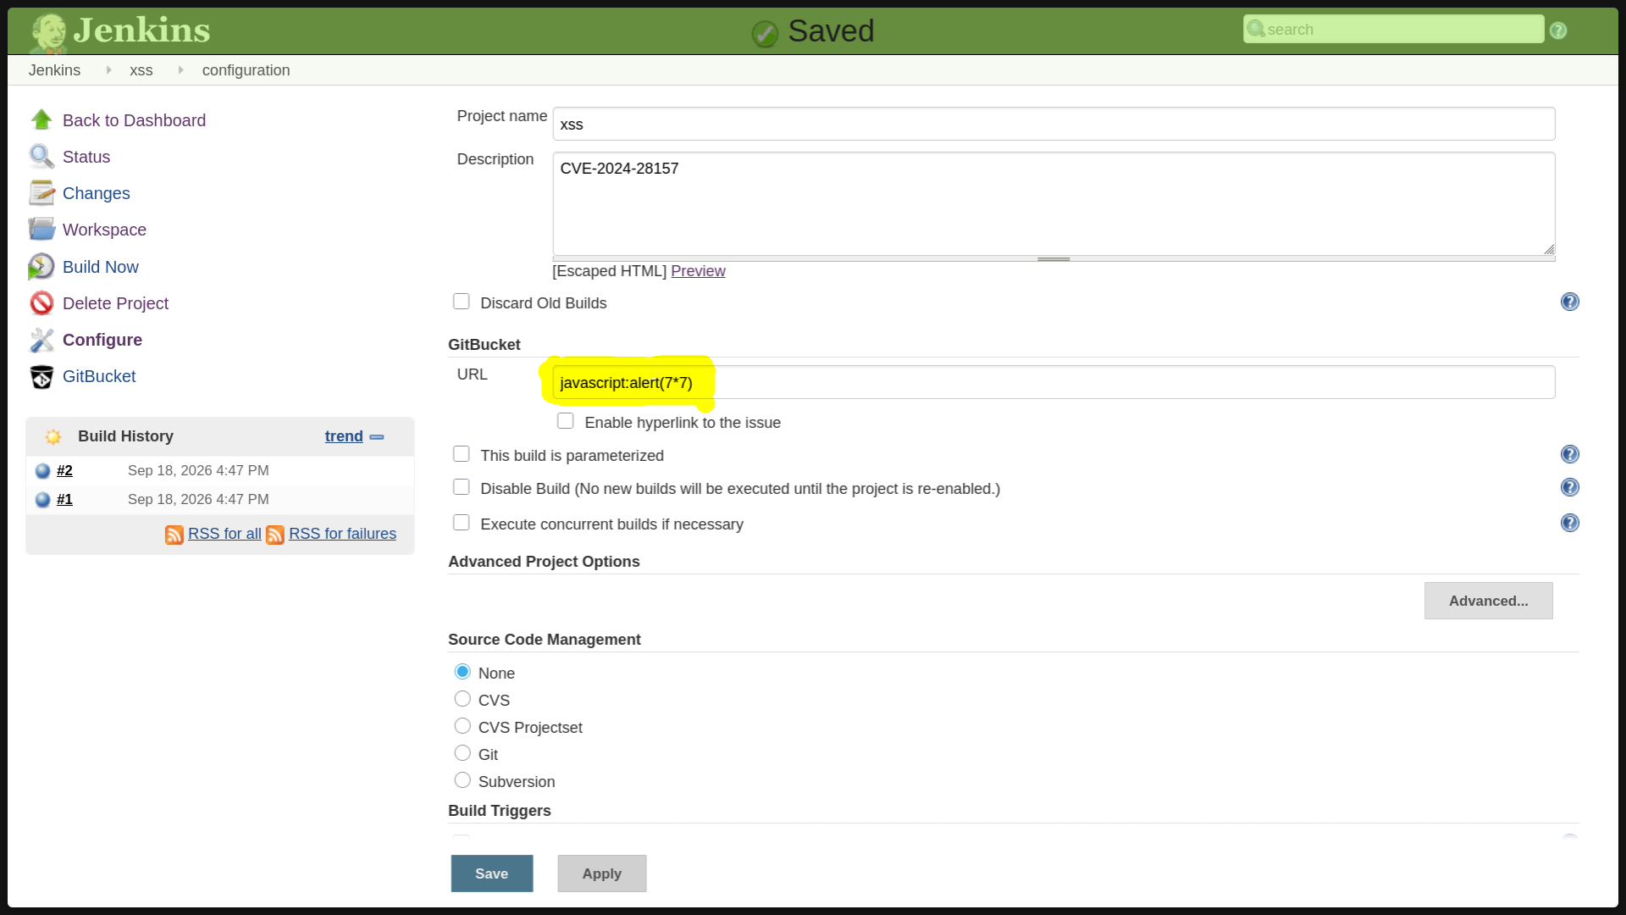The image size is (1626, 915).
Task: Open build #1 link
Action: [64, 500]
